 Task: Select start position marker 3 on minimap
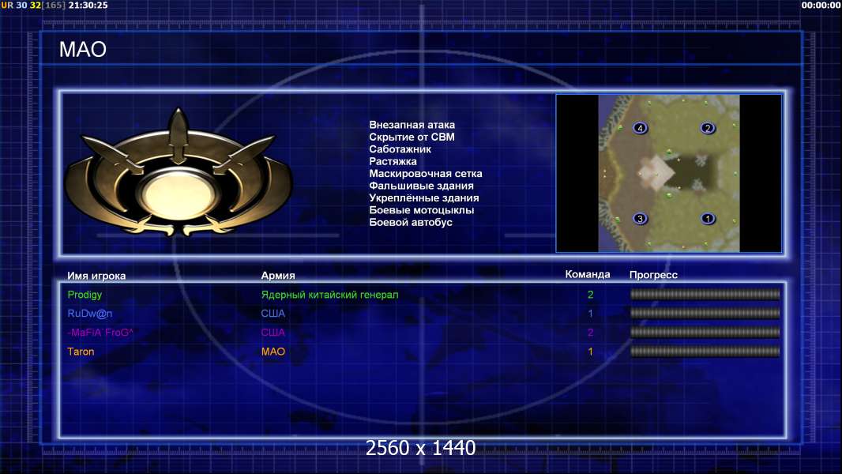pyautogui.click(x=640, y=219)
